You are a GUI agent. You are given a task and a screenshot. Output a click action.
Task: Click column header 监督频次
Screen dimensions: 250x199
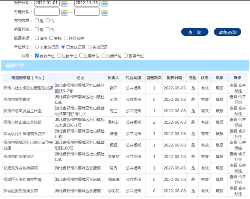point(154,78)
